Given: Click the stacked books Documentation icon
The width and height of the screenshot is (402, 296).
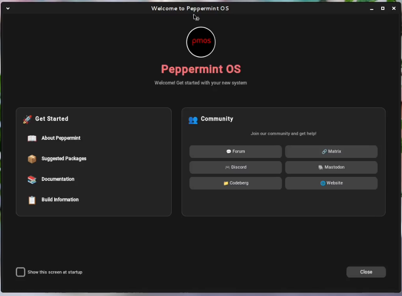Looking at the screenshot, I should tap(32, 180).
